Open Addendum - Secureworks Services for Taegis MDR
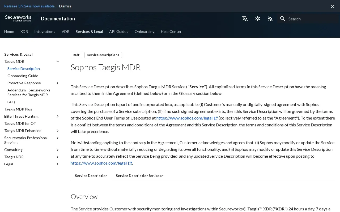Screen dimensions: 340x212 (29, 92)
